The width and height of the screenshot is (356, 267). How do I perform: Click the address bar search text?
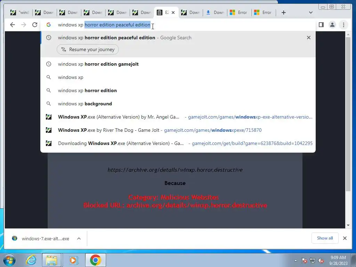click(104, 25)
